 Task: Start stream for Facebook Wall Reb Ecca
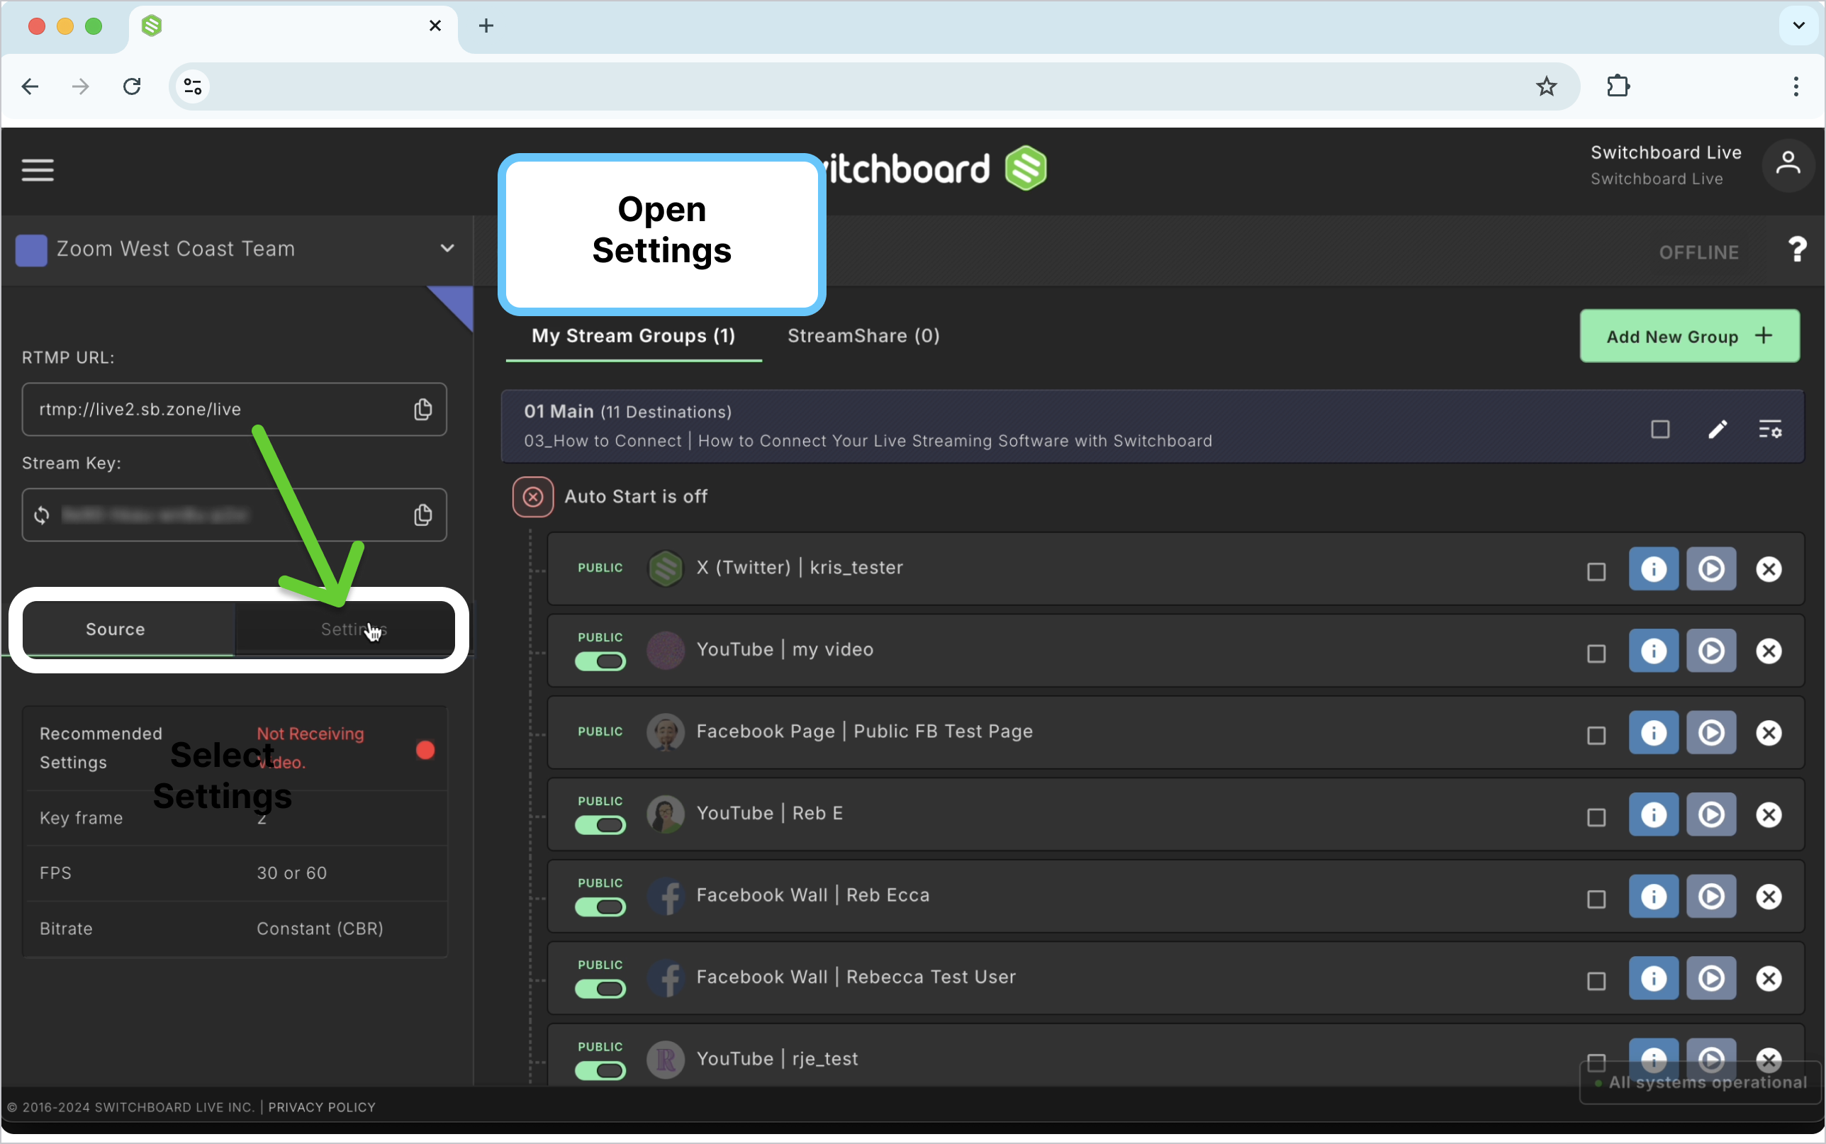tap(1711, 897)
